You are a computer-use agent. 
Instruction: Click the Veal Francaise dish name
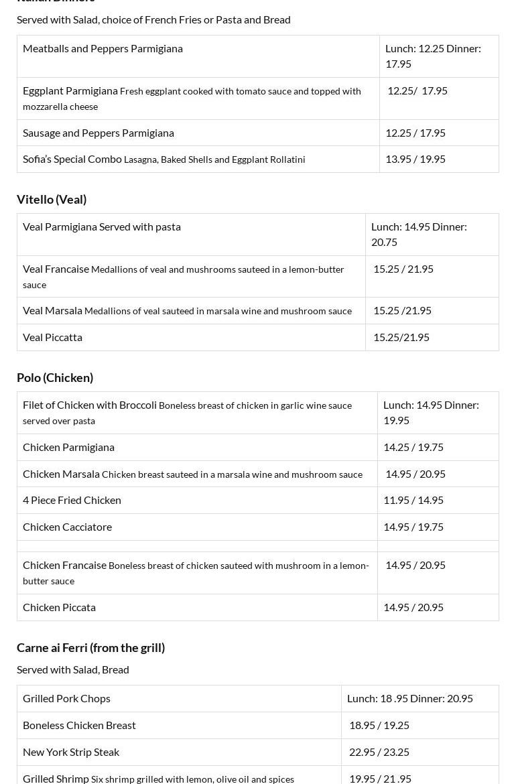tap(56, 269)
